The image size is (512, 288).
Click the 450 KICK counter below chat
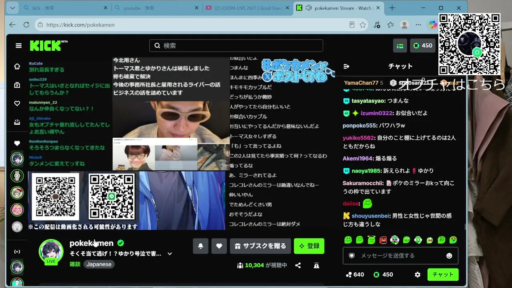(383, 275)
